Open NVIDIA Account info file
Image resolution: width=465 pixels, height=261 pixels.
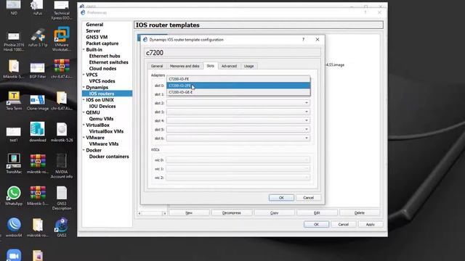(61, 166)
